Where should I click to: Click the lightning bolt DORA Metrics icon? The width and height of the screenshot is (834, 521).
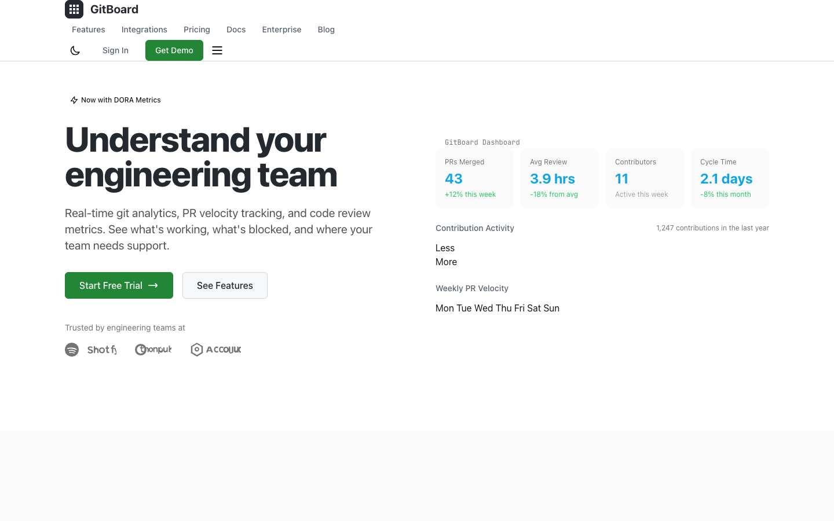[x=74, y=100]
